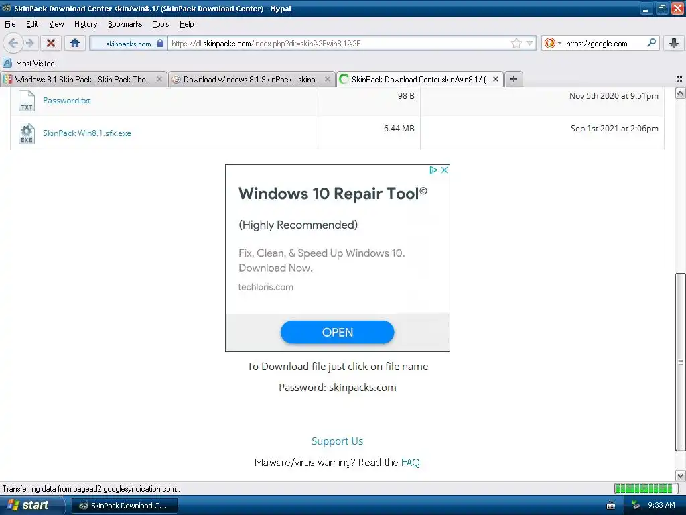The image size is (686, 515).
Task: Click the skinpacks.com site identity label
Action: [128, 44]
